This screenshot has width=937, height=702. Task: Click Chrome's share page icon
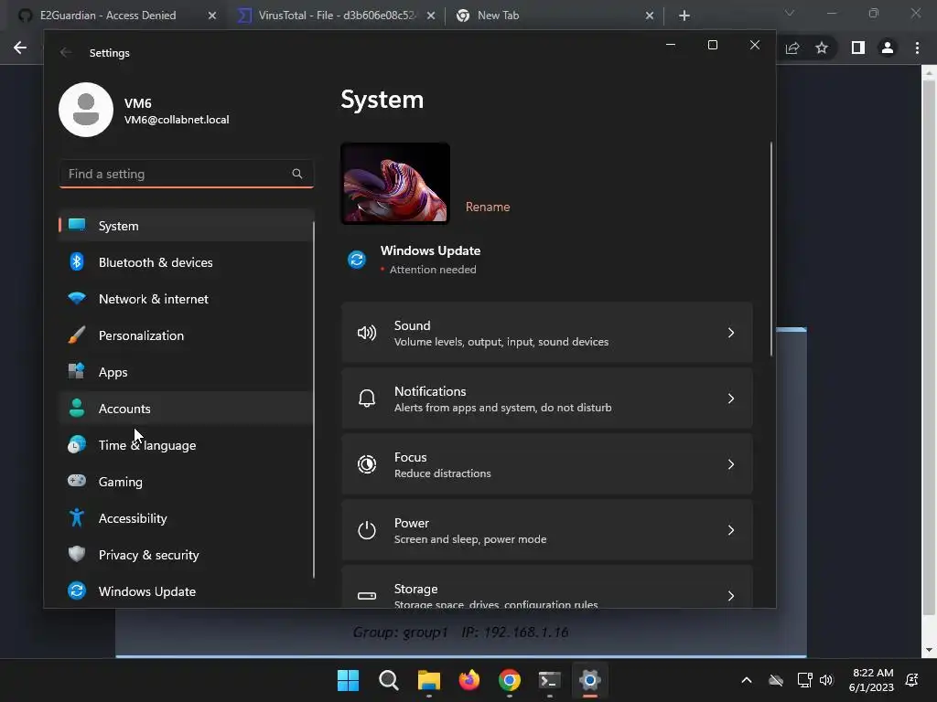792,48
